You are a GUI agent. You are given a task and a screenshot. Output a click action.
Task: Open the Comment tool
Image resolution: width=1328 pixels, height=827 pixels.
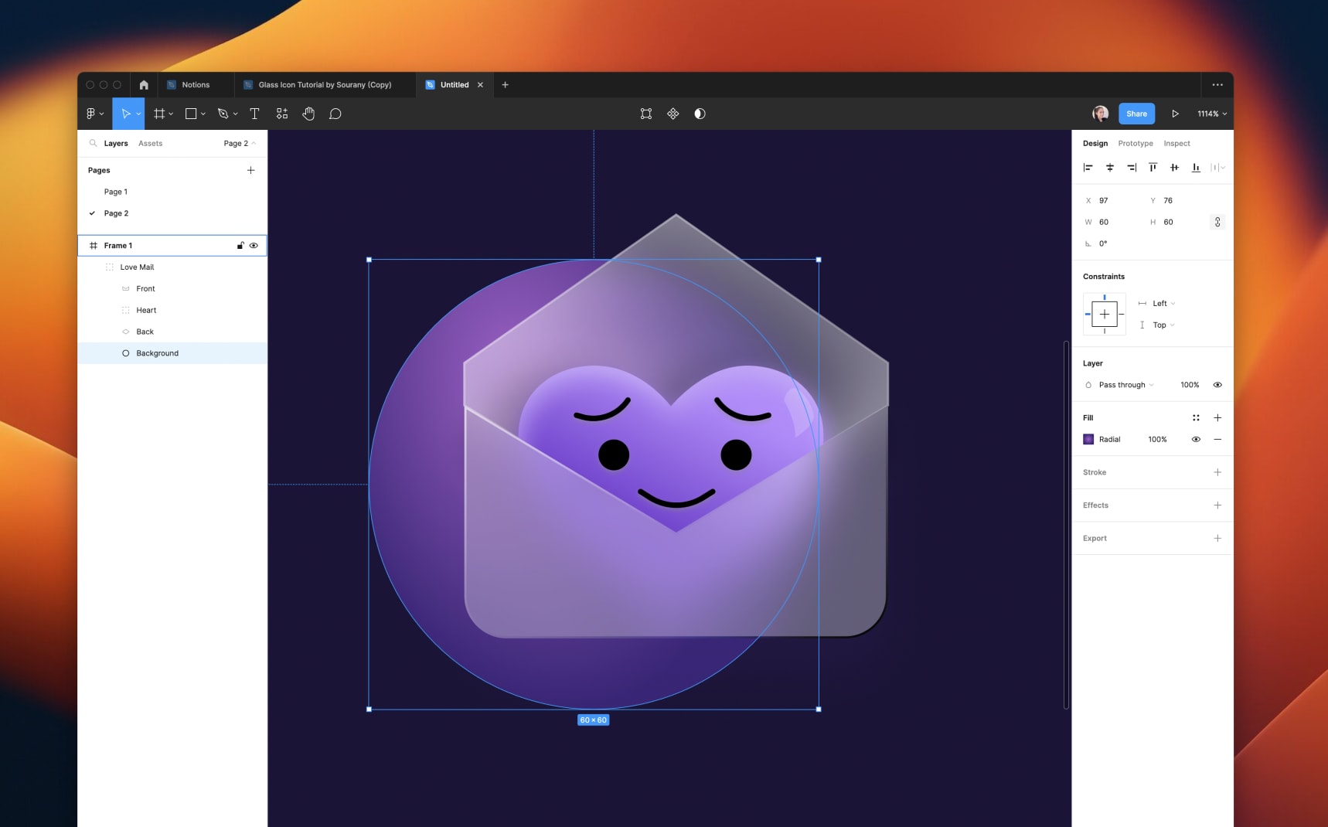coord(335,114)
